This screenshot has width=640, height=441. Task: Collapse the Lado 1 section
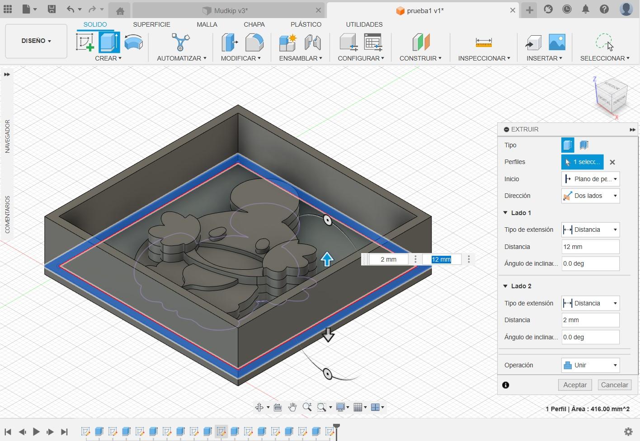tap(506, 213)
